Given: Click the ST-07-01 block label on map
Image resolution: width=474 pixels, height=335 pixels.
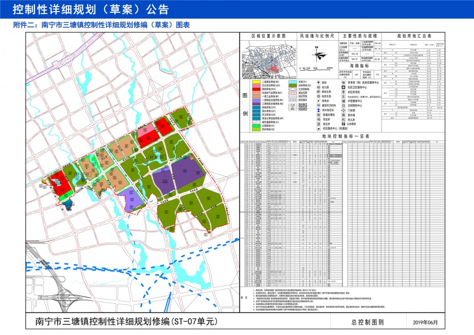Looking at the screenshot, I should pyautogui.click(x=82, y=174).
